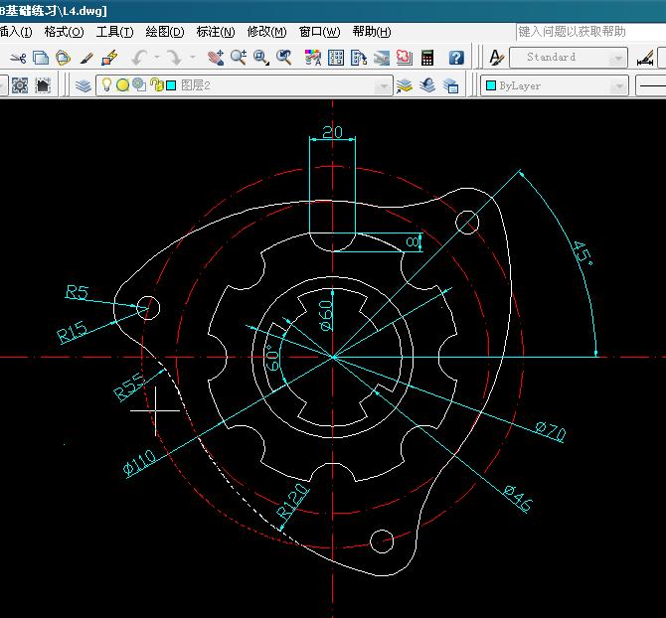Click the Workspace Settings gear icon
This screenshot has width=666, height=618.
[20, 85]
